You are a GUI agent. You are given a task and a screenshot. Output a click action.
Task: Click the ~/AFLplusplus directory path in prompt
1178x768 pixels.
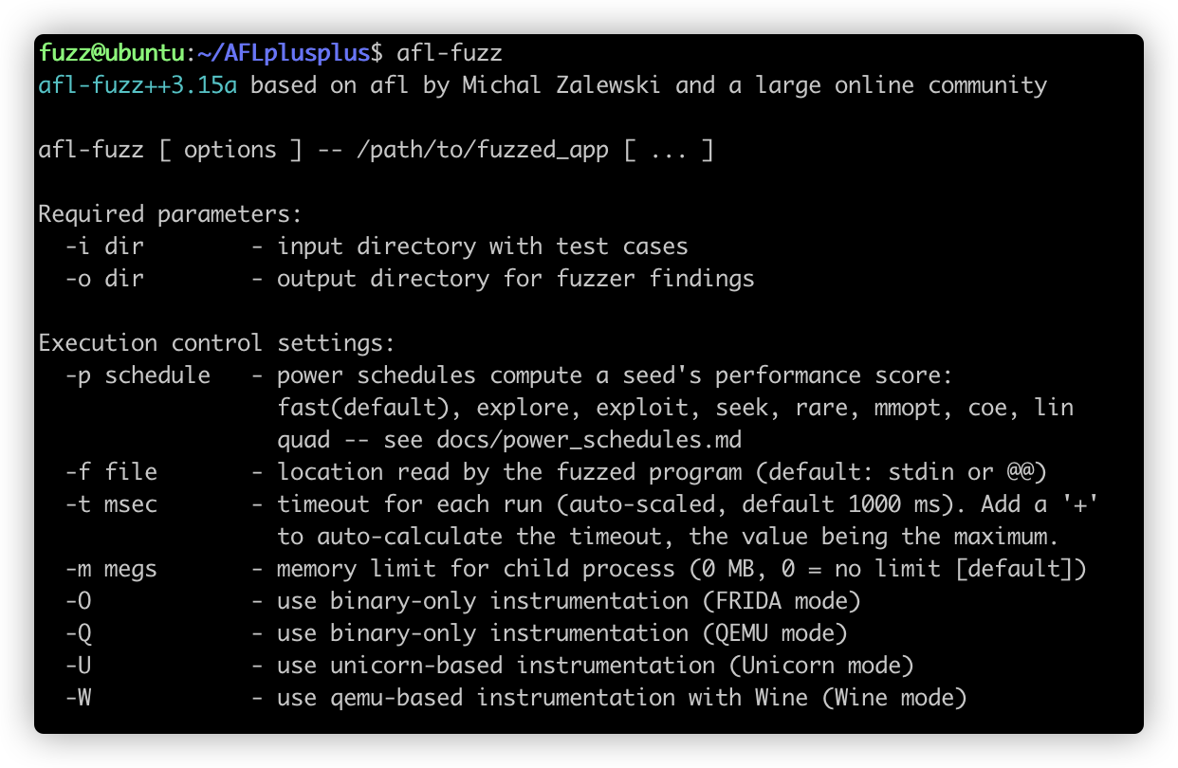pos(284,53)
